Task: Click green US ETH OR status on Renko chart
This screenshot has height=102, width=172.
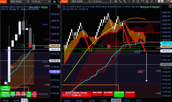Action: point(119,94)
